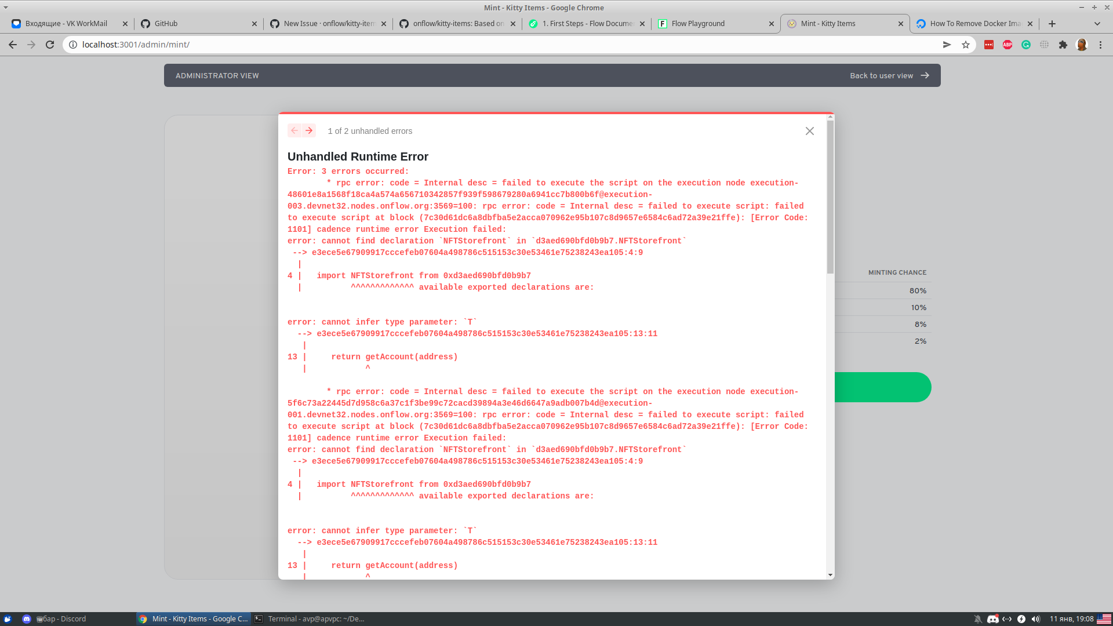Open the 1Password extension
Image resolution: width=1113 pixels, height=626 pixels.
point(988,44)
